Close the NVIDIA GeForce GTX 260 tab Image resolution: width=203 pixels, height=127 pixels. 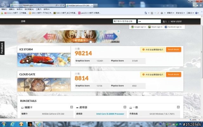point(92,6)
